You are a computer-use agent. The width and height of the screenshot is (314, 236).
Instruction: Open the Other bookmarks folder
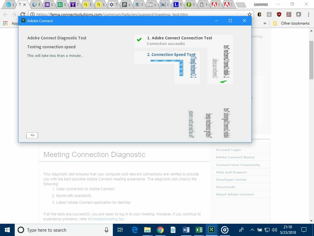tap(291, 23)
